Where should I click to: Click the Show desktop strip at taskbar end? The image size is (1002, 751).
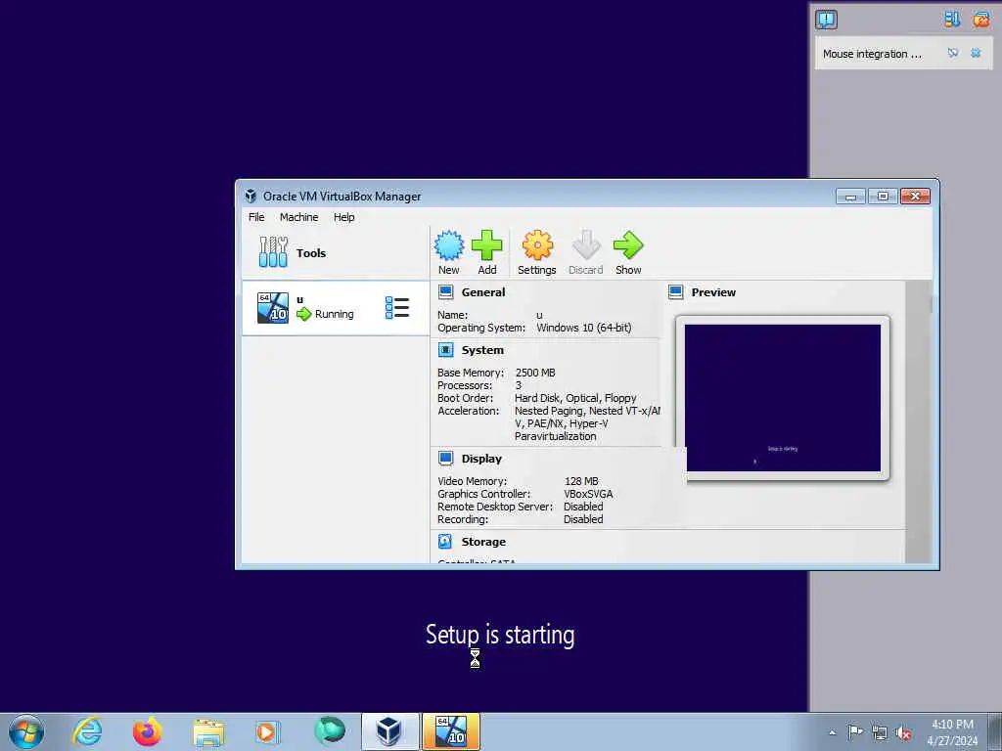[995, 731]
